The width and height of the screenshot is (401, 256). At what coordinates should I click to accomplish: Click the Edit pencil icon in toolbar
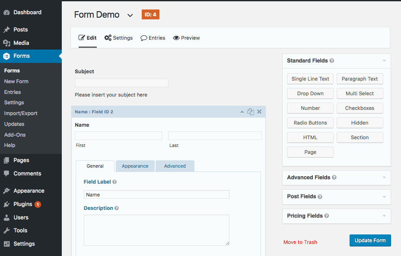82,38
